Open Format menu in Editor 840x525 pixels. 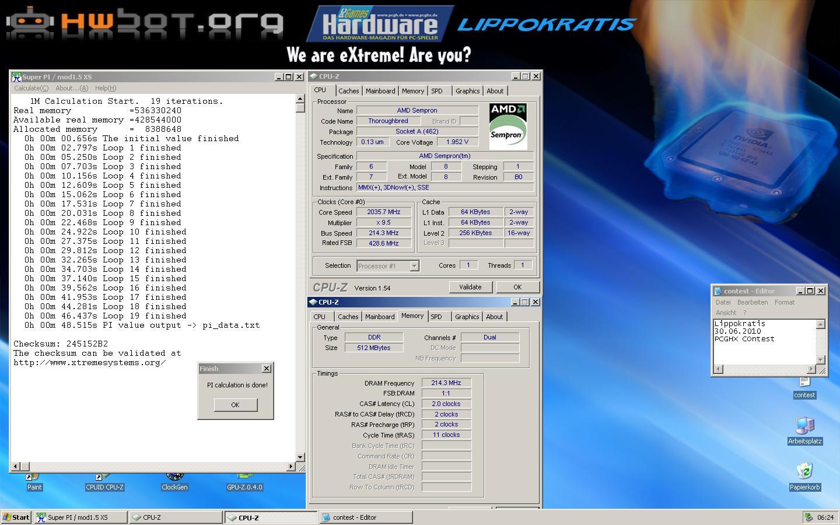(x=785, y=302)
